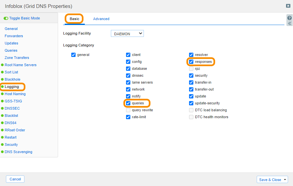This screenshot has height=186, width=293.
Task: Uncheck the notify checkbox
Action: click(128, 96)
